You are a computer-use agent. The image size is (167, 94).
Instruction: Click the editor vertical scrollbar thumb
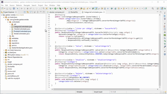click(160, 60)
